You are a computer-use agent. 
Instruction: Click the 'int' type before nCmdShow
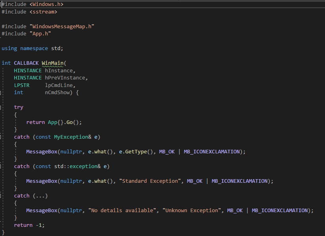[x=18, y=93]
